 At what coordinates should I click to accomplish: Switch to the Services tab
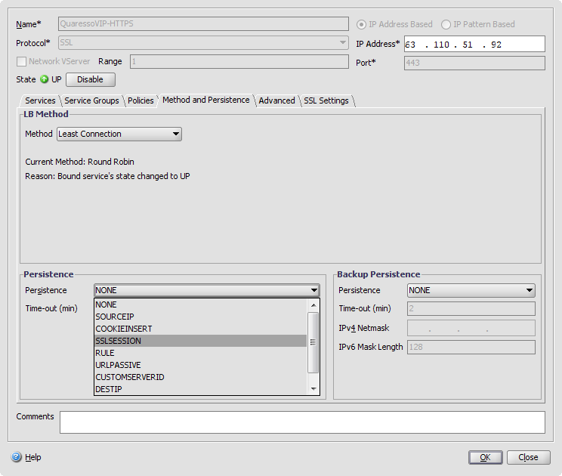point(40,100)
